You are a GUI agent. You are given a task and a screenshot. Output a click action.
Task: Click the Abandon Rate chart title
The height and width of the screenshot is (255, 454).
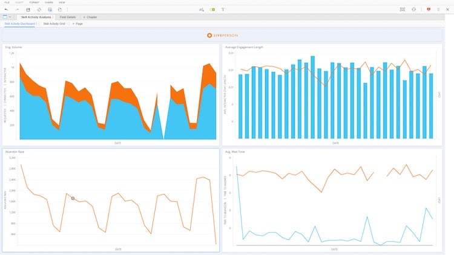pyautogui.click(x=15, y=152)
